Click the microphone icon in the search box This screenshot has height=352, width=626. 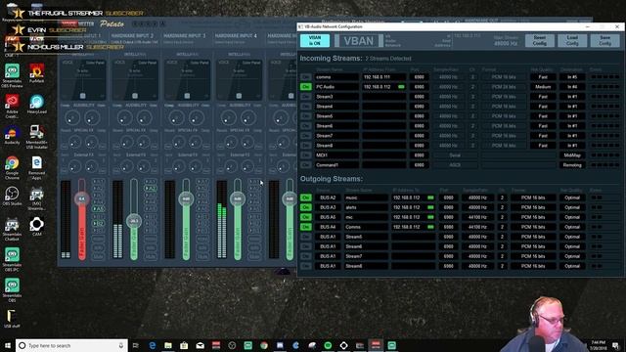pos(121,345)
